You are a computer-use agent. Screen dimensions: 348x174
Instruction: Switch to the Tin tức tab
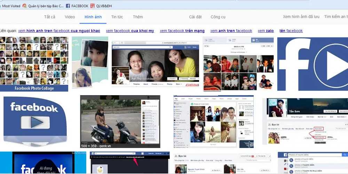(x=117, y=17)
